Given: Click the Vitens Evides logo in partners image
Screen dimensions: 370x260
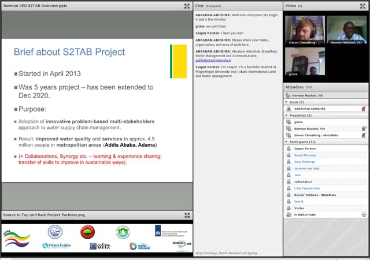Looking at the screenshot, I should point(57,246).
